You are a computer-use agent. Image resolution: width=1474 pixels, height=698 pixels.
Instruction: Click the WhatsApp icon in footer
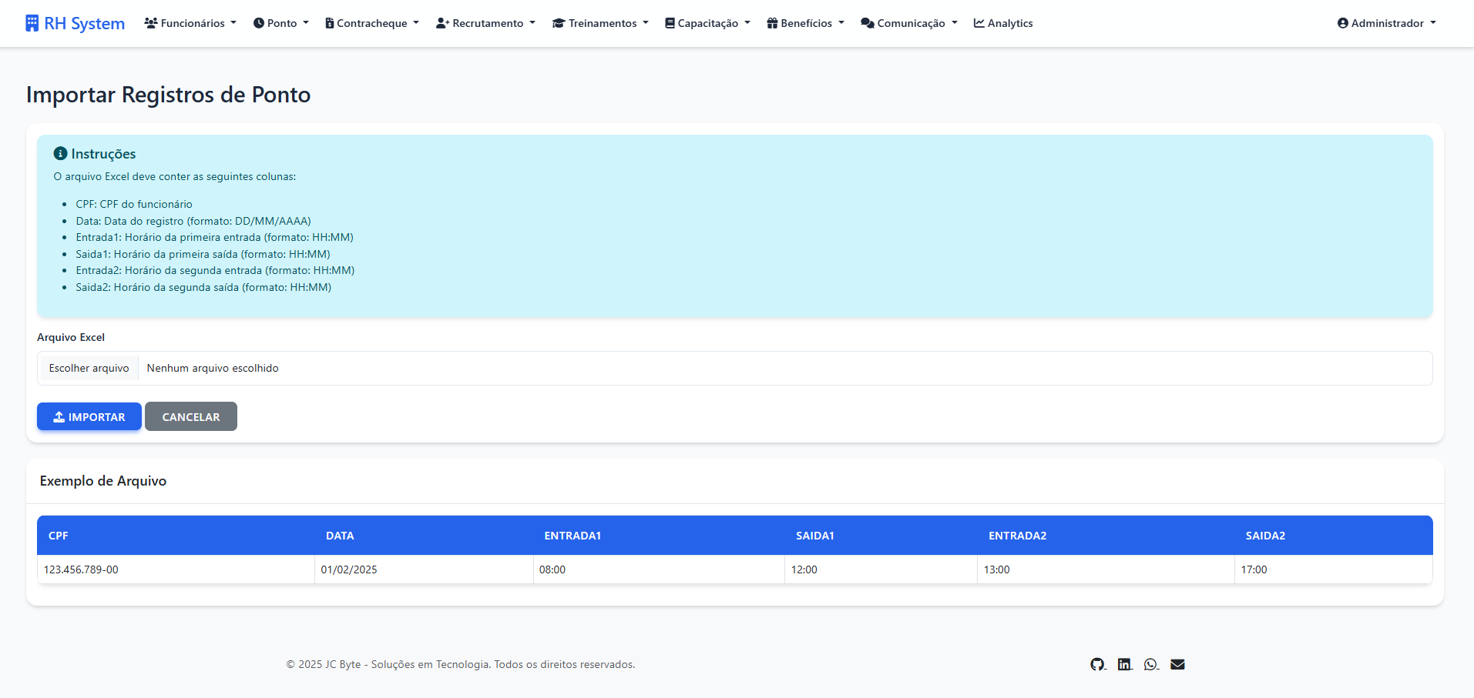[1150, 664]
